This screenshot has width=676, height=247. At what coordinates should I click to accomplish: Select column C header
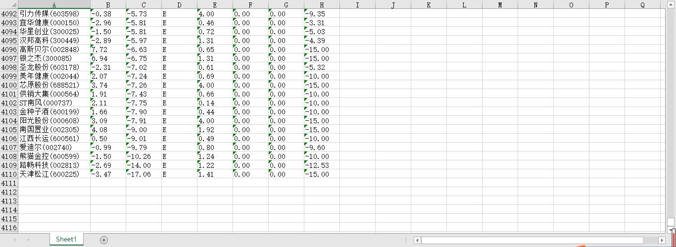[x=144, y=4]
